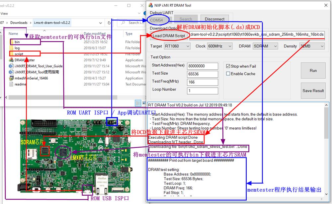
Task: Expand the Explorer address history dropdown
Action: pyautogui.click(x=101, y=23)
